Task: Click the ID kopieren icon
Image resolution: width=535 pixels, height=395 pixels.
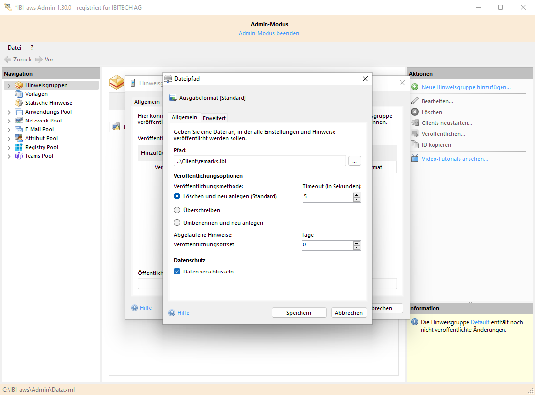Action: coord(415,145)
